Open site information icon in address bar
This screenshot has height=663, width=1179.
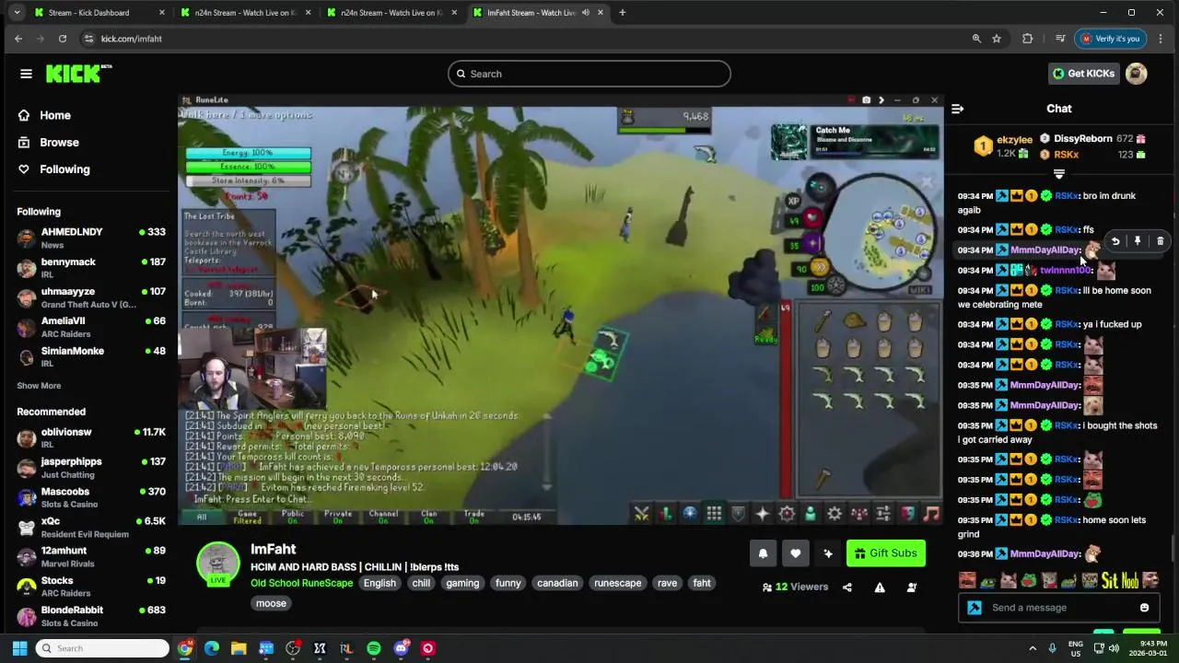pyautogui.click(x=88, y=39)
